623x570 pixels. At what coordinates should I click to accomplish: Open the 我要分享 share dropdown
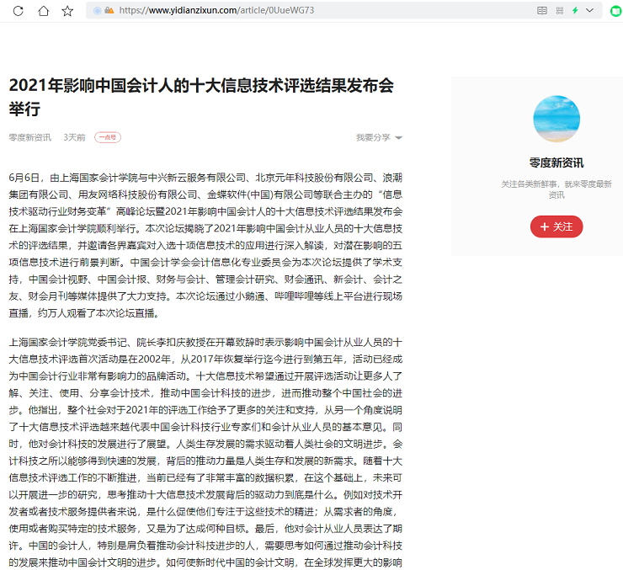pos(378,137)
